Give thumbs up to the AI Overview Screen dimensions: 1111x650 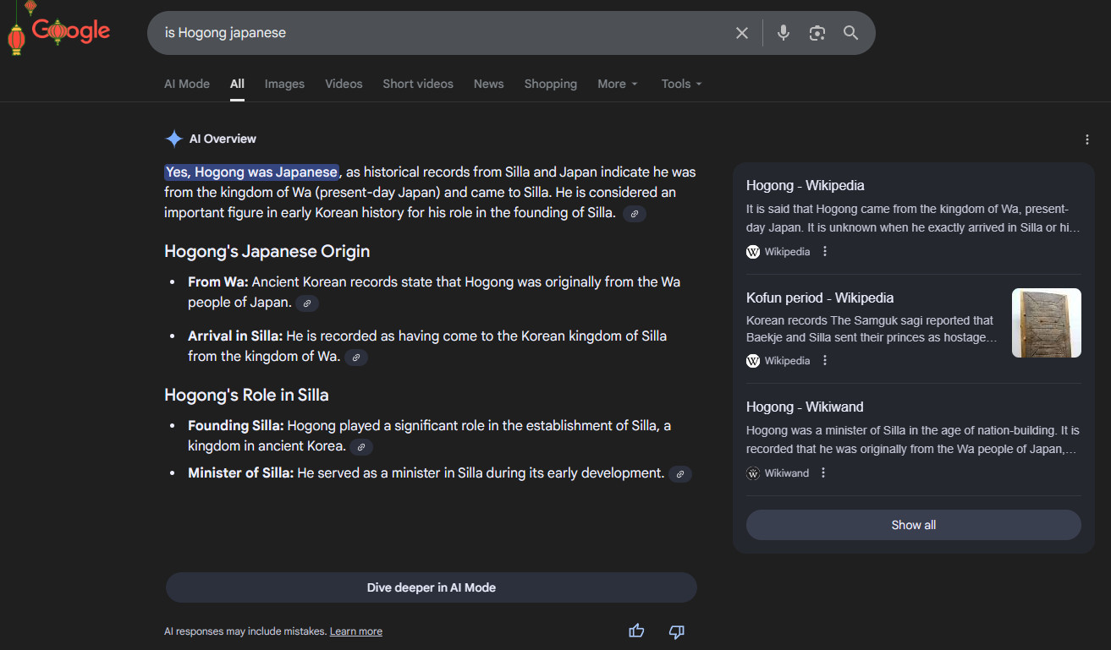[636, 631]
